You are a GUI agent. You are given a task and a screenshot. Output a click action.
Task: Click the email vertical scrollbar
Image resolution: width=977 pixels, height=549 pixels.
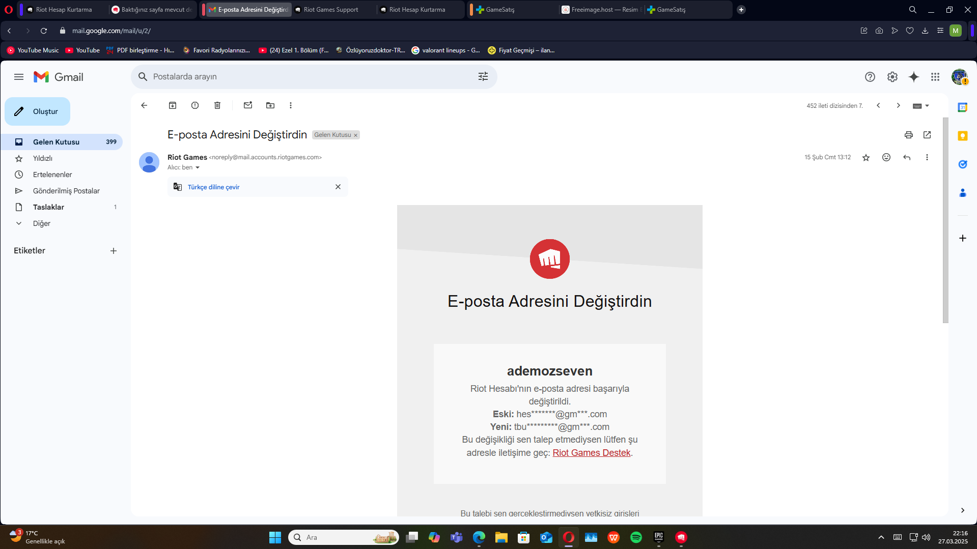tap(945, 220)
